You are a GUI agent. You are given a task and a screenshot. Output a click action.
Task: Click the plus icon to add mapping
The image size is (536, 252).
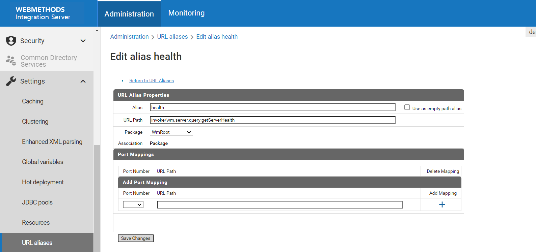(x=442, y=204)
